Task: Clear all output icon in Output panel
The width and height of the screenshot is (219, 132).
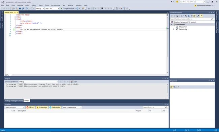Action: 71,81
